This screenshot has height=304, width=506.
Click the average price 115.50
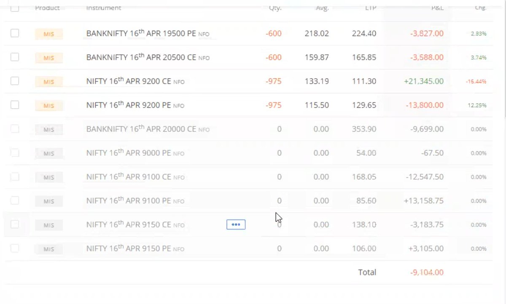coord(317,105)
